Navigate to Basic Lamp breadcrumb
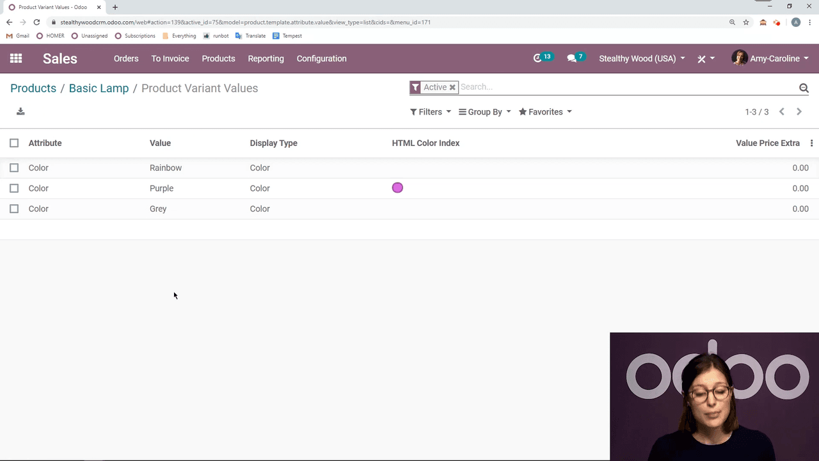Screen dimensions: 819x461 (x=99, y=88)
